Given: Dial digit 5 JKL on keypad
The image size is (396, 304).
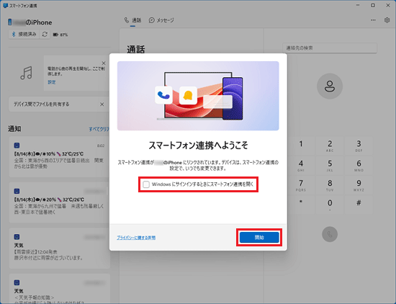Looking at the screenshot, I should point(330,166).
